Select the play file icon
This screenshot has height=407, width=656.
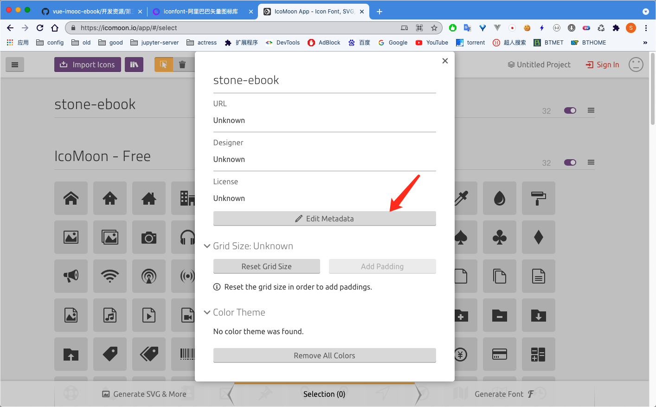(x=149, y=315)
